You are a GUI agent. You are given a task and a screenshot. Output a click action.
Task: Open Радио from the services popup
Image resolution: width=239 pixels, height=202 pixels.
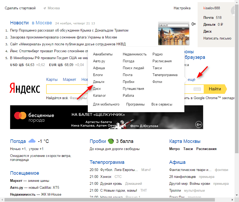coord(158,54)
